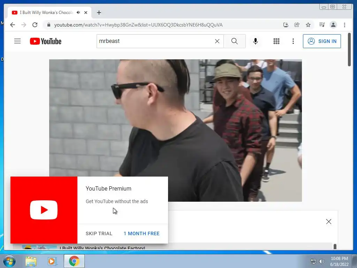The image size is (357, 268).
Task: Mute the tab via speaker icon
Action: (78, 13)
